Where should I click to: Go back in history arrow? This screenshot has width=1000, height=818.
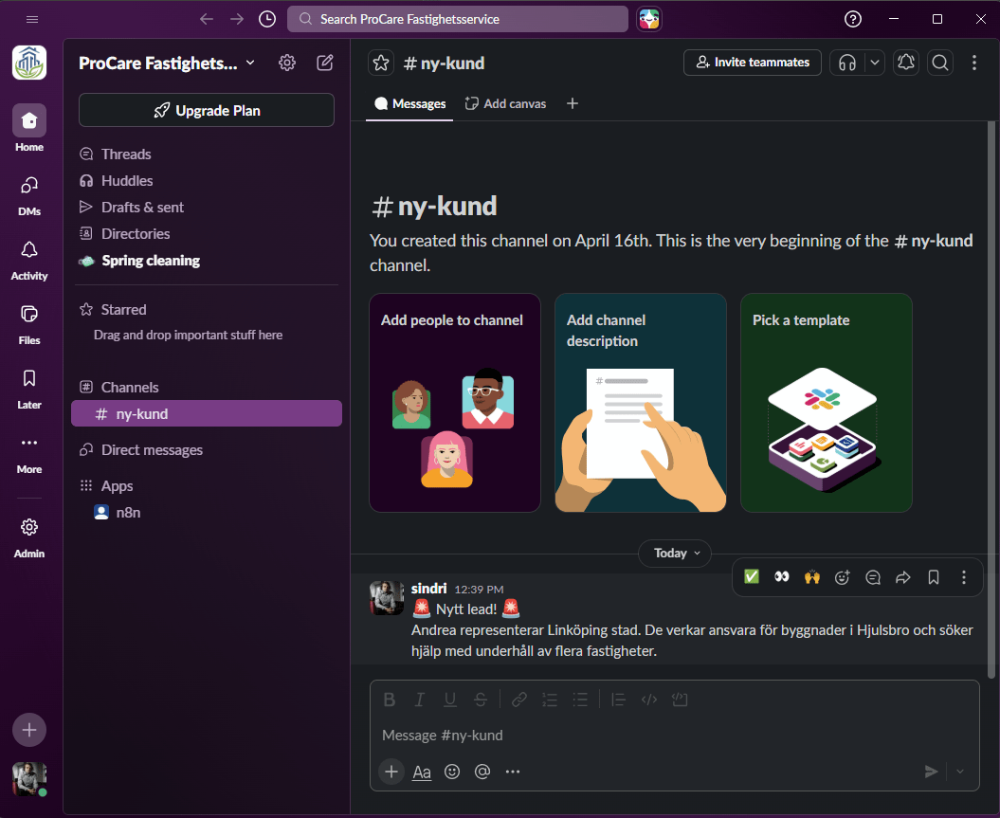click(x=206, y=19)
